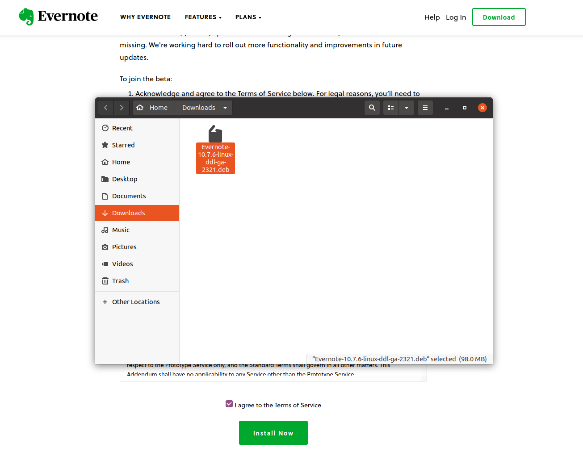
Task: Click the Install Now button
Action: tap(273, 432)
